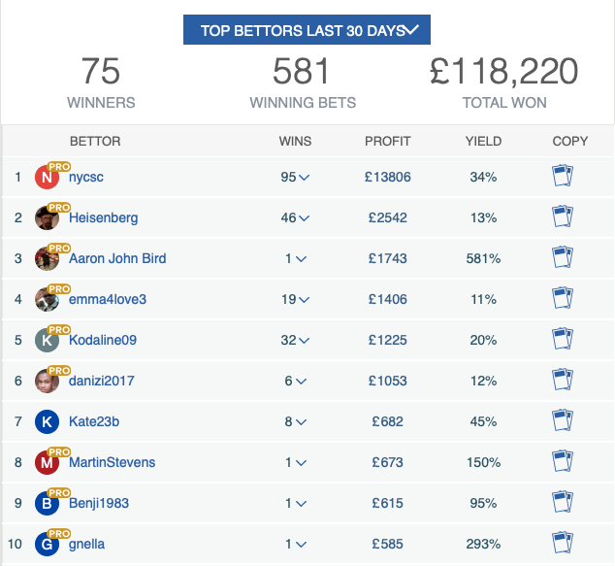615x566 pixels.
Task: Copy bets from nycsc
Action: (x=563, y=176)
